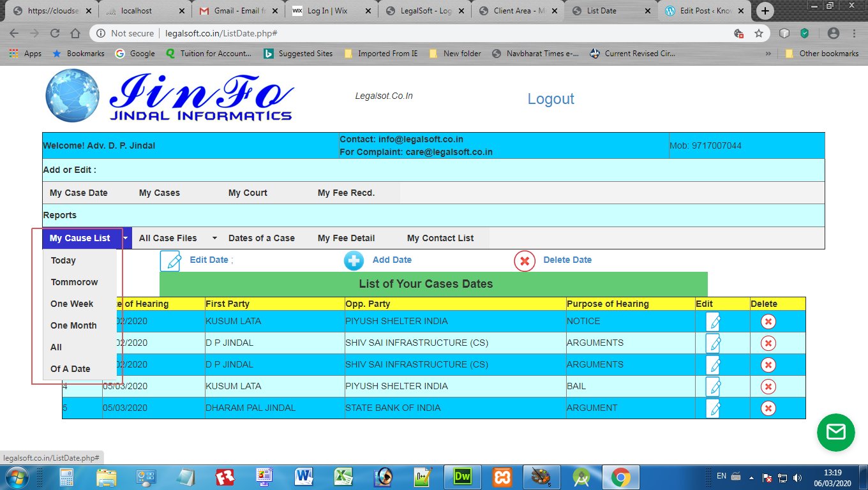Switch to the Gmail browser tab

tap(236, 11)
